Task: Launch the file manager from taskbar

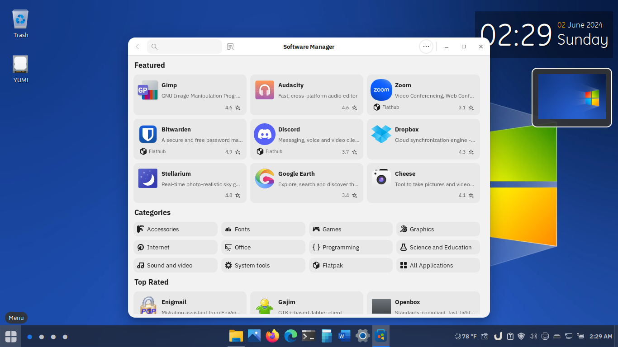Action: [x=236, y=336]
